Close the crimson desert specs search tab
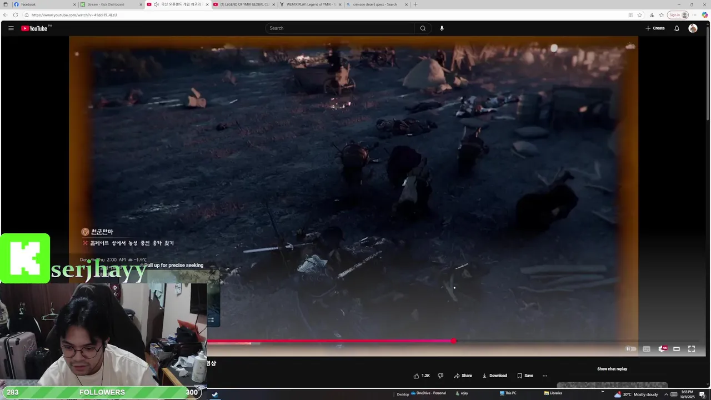The image size is (711, 400). (x=407, y=4)
